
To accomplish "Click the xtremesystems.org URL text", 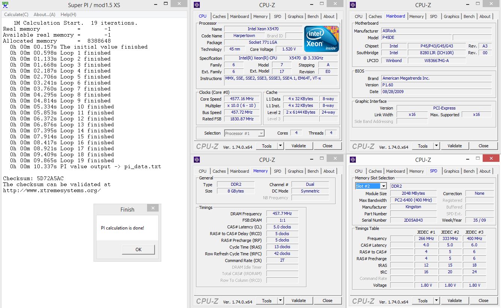I will click(52, 190).
